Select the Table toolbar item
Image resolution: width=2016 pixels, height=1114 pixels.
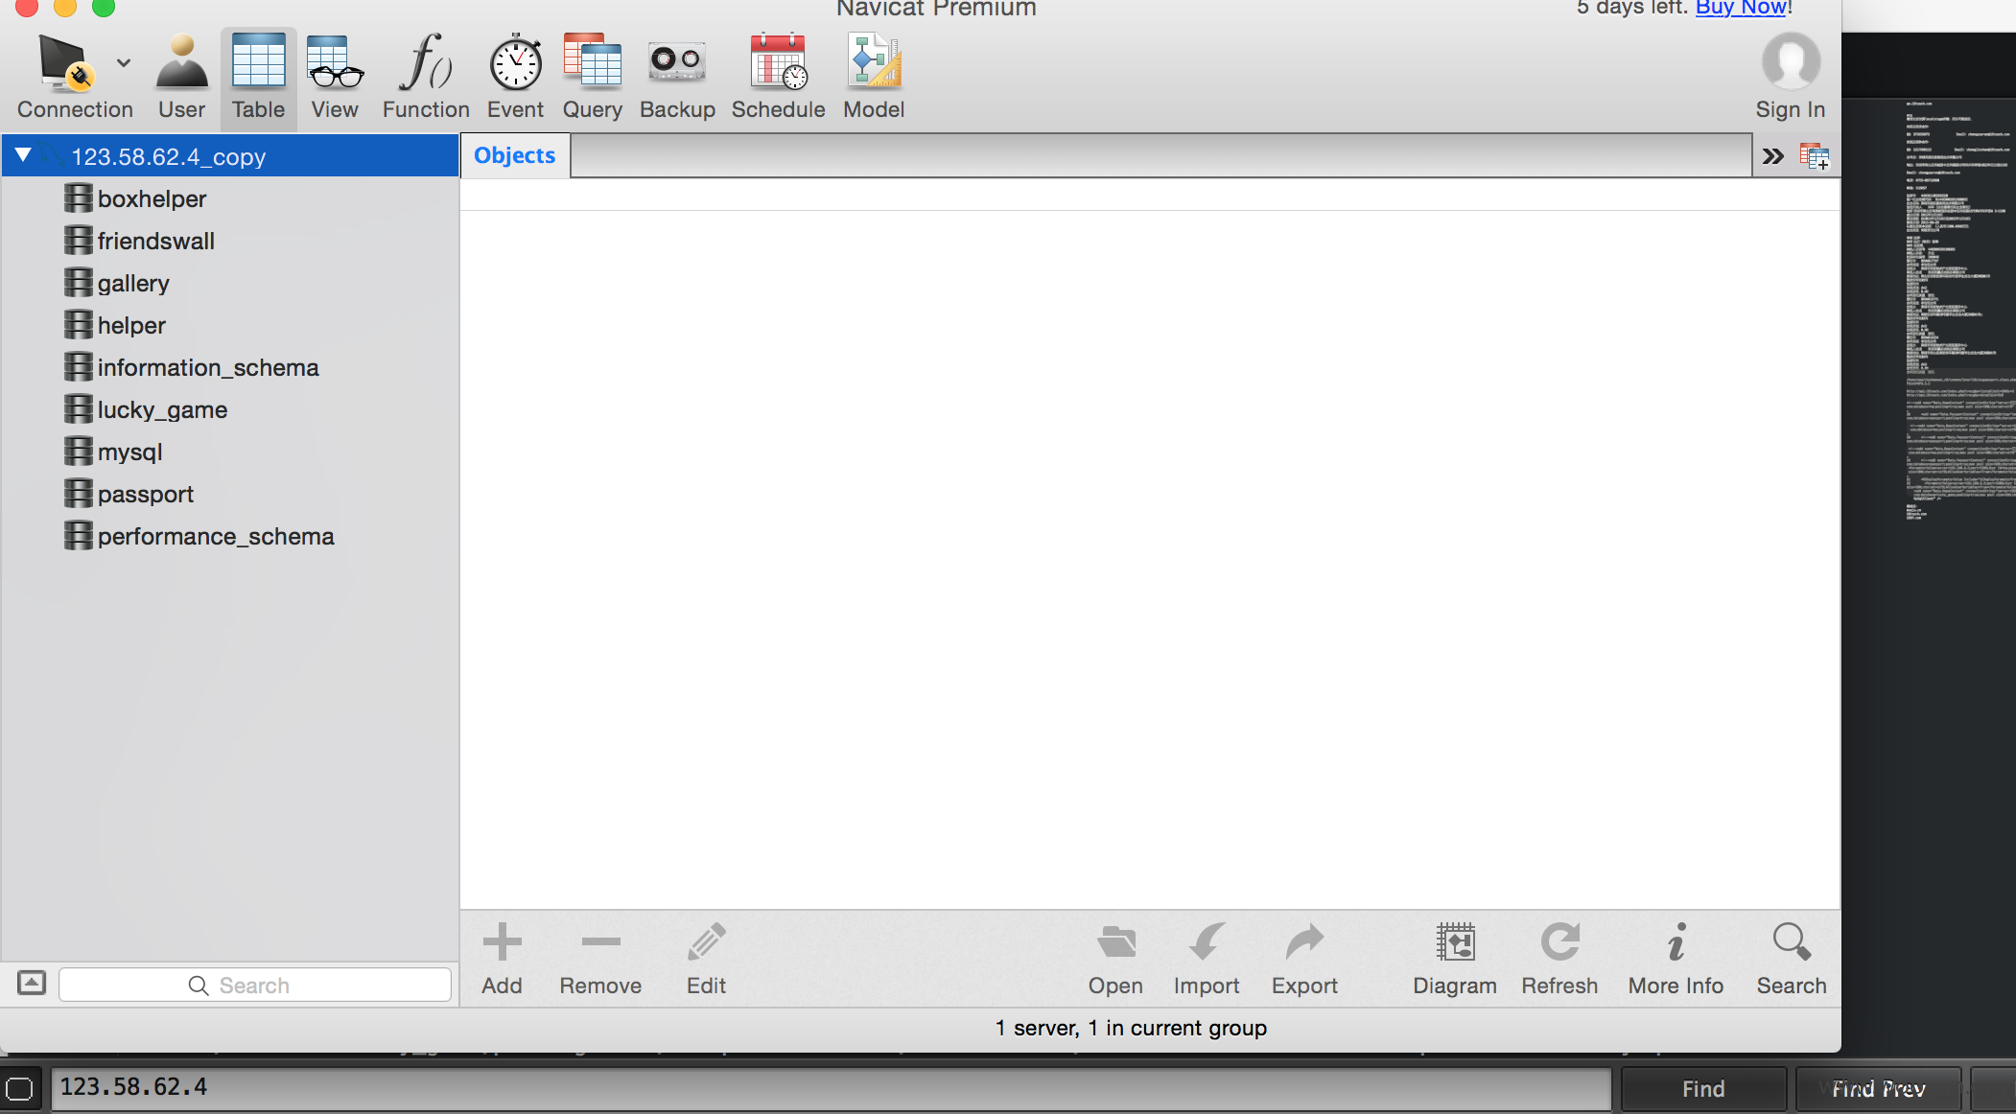pos(258,77)
